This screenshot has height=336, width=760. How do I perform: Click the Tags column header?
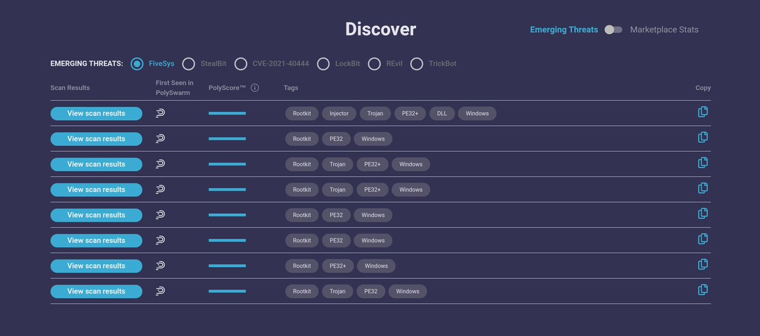tap(291, 88)
